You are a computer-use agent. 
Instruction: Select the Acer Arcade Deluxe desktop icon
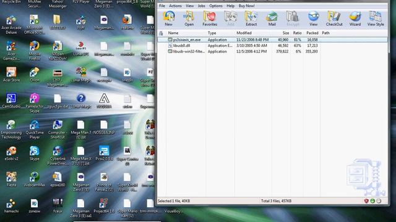pos(11,25)
